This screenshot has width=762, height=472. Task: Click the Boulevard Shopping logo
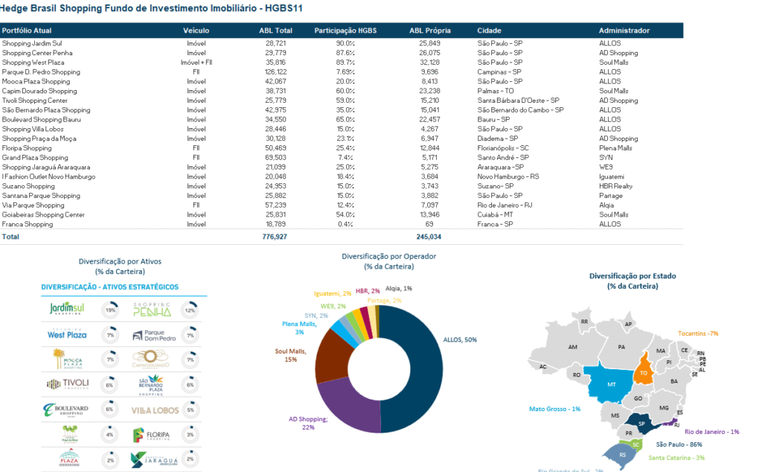click(65, 409)
